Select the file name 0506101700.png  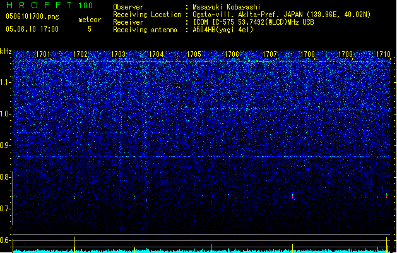32,16
